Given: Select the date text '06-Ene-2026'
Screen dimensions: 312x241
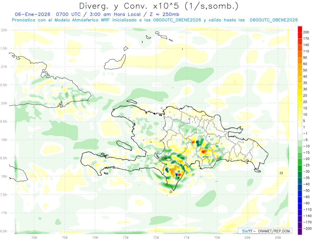Looking at the screenshot, I should [32, 15].
